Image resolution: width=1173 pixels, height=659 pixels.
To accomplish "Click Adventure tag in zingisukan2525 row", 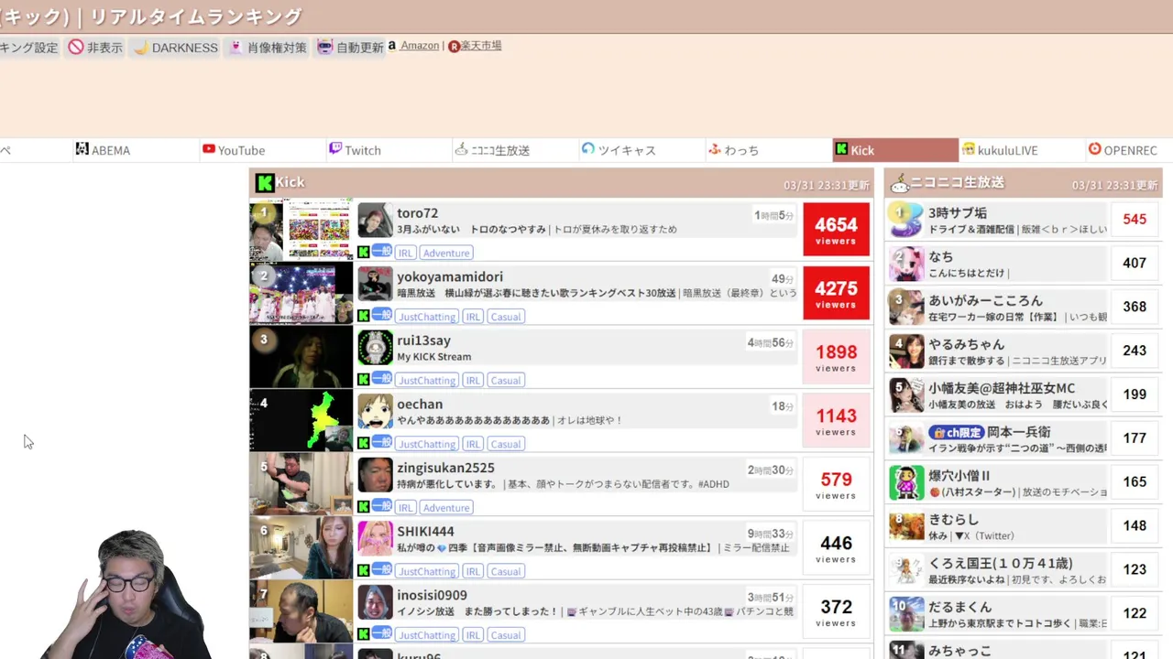I will (x=446, y=507).
